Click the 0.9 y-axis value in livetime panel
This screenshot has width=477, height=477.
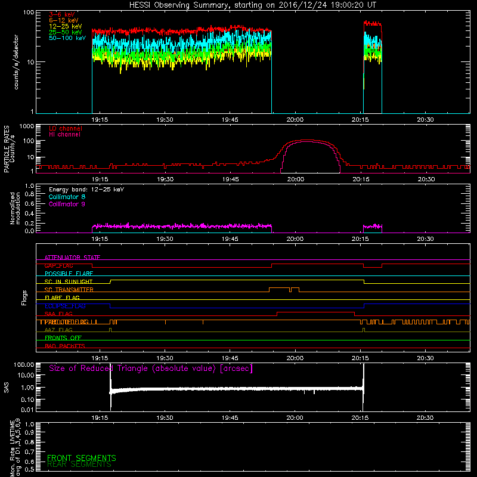pyautogui.click(x=29, y=433)
